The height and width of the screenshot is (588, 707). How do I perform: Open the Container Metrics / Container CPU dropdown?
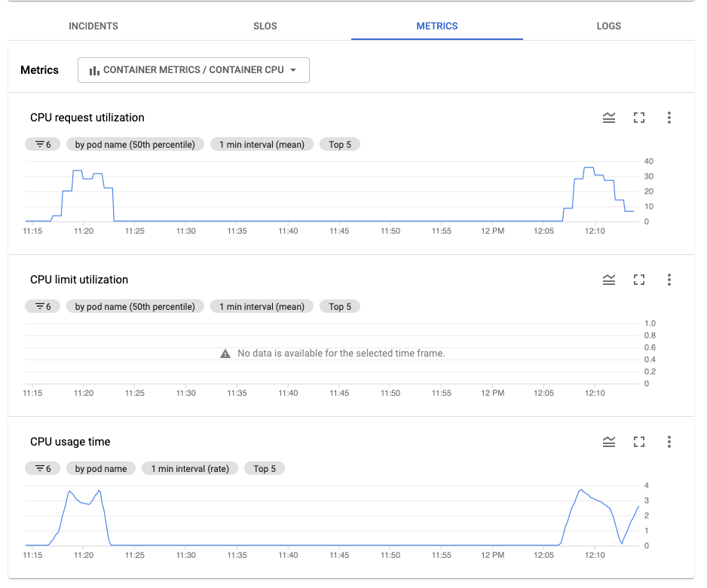click(x=194, y=69)
